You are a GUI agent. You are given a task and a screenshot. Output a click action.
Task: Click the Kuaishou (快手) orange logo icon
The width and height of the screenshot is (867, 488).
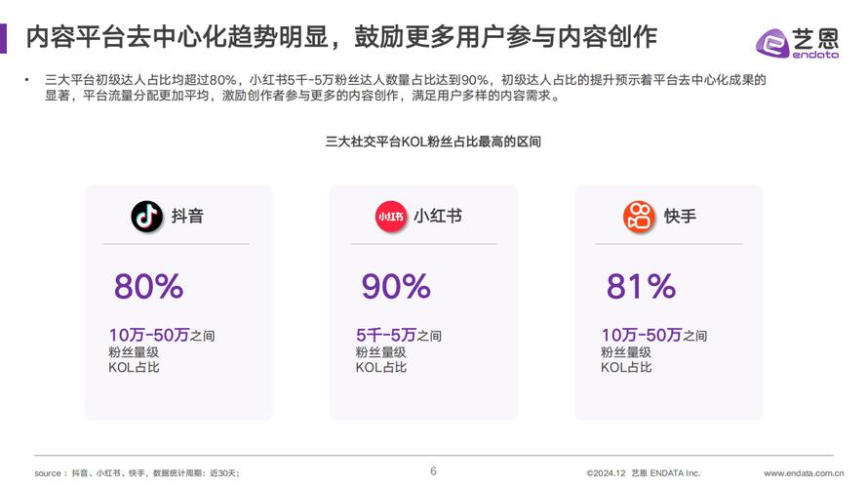tap(639, 217)
